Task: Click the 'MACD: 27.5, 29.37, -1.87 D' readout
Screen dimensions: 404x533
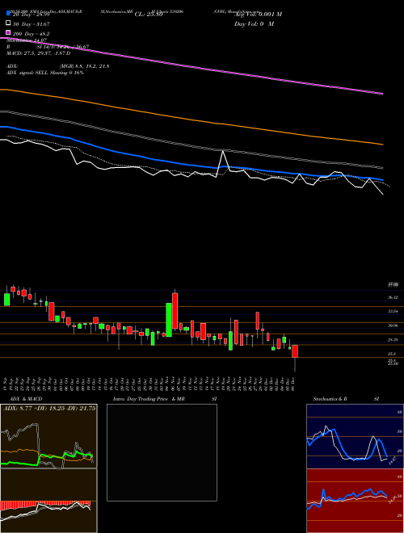Action: (x=39, y=53)
